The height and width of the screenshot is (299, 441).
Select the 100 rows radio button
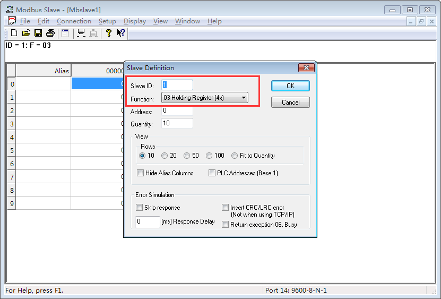point(209,156)
